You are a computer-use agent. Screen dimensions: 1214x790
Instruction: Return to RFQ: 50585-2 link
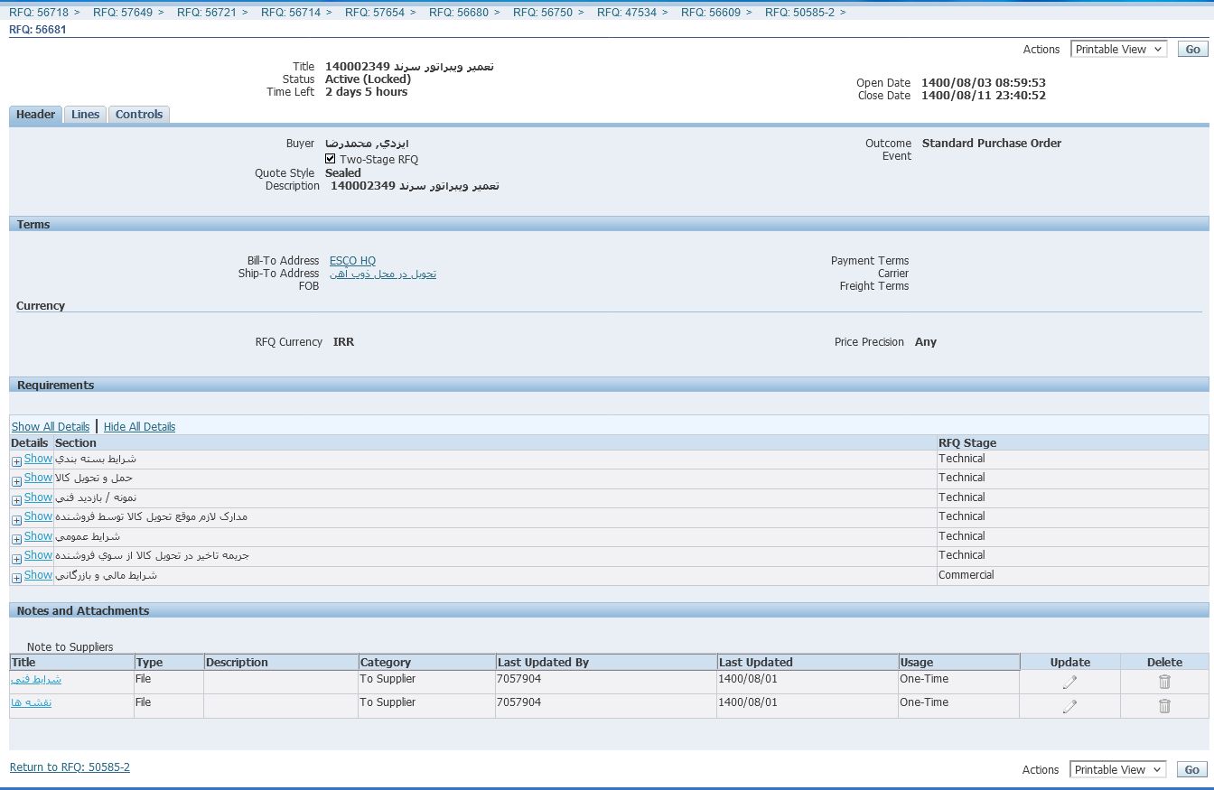tap(70, 767)
